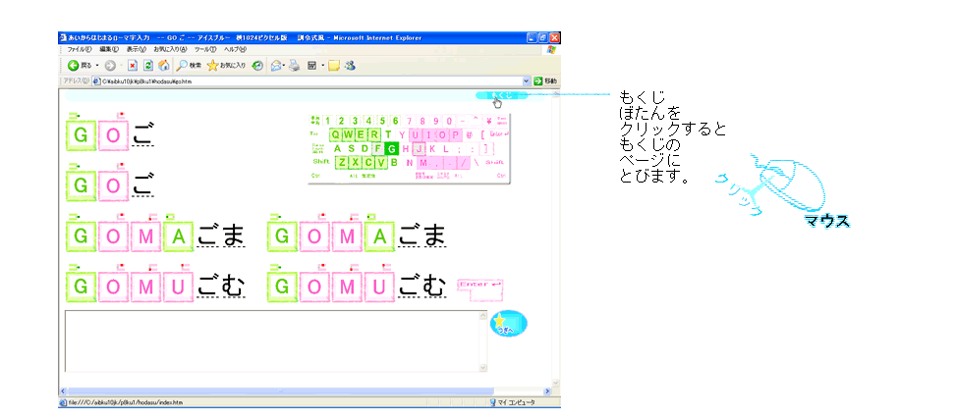The image size is (956, 420).
Task: Open the Back button history dropdown arrow
Action: tap(96, 66)
